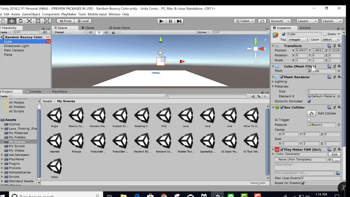This screenshot has height=197, width=350.
Task: Collapse the Transform component
Action: coord(273,46)
